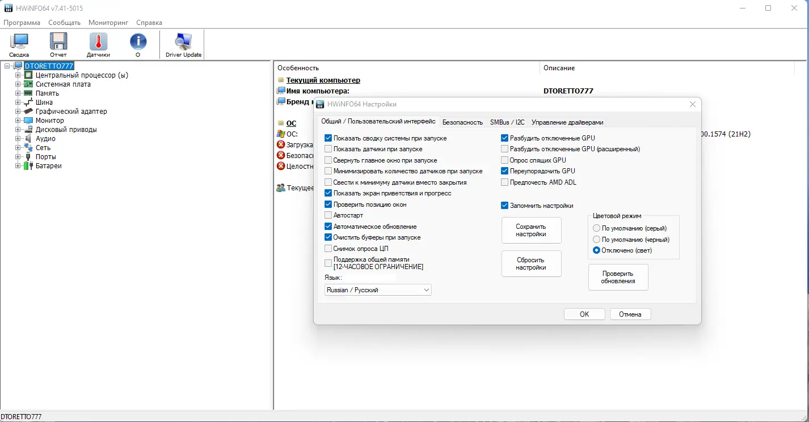Enable Опрос спящих GPU checkbox
809x422 pixels.
pyautogui.click(x=505, y=160)
